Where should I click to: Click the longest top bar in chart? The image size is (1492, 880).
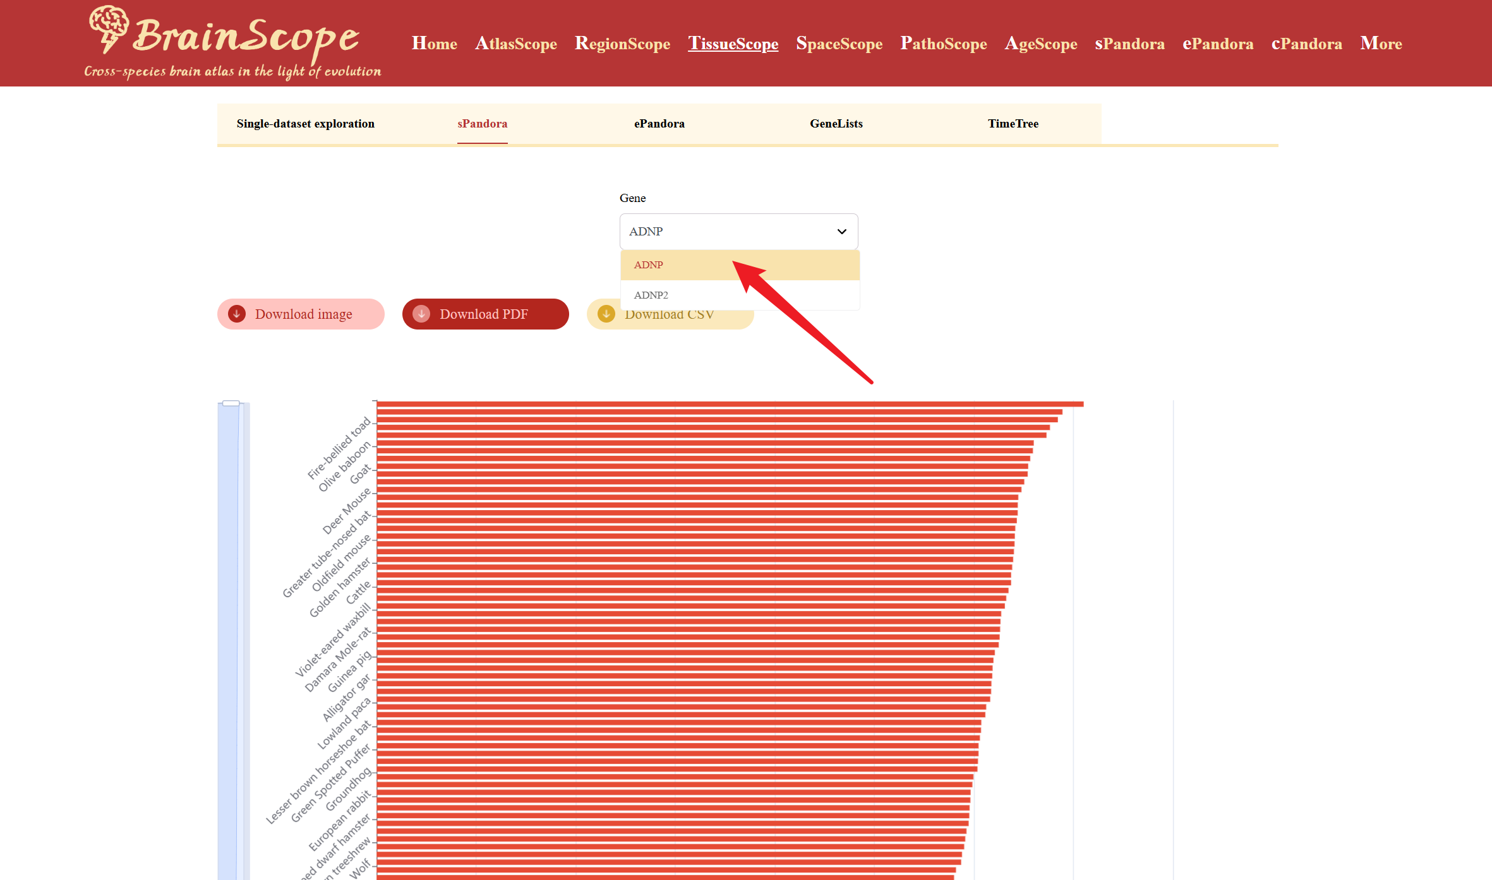730,404
